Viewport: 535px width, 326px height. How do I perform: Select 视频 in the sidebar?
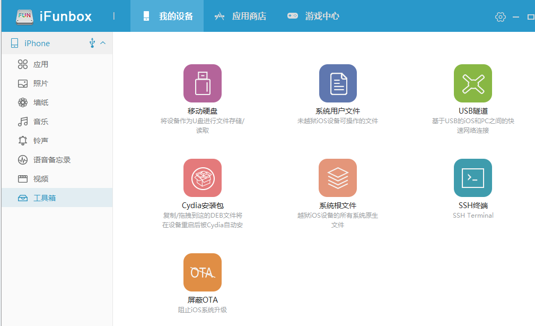click(57, 179)
